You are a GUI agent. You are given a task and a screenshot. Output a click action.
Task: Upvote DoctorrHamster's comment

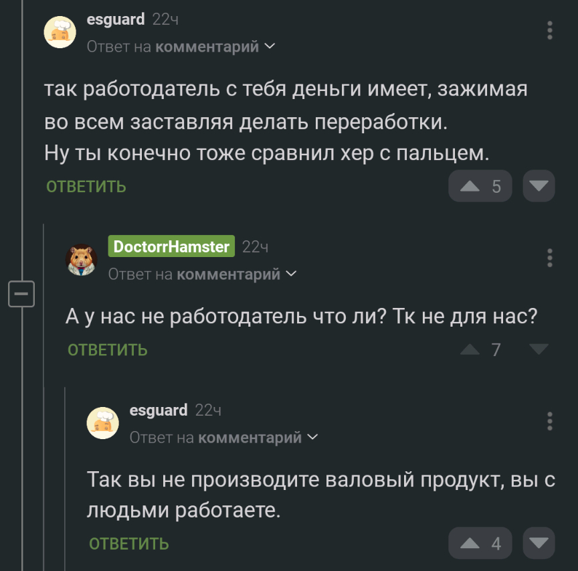pyautogui.click(x=471, y=349)
